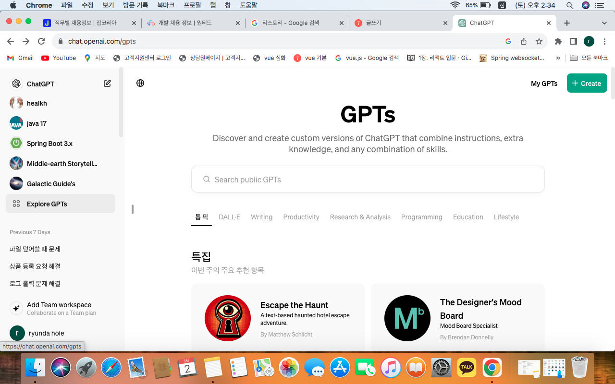615x384 pixels.
Task: Open the Escape the Haunt card
Action: tap(278, 318)
